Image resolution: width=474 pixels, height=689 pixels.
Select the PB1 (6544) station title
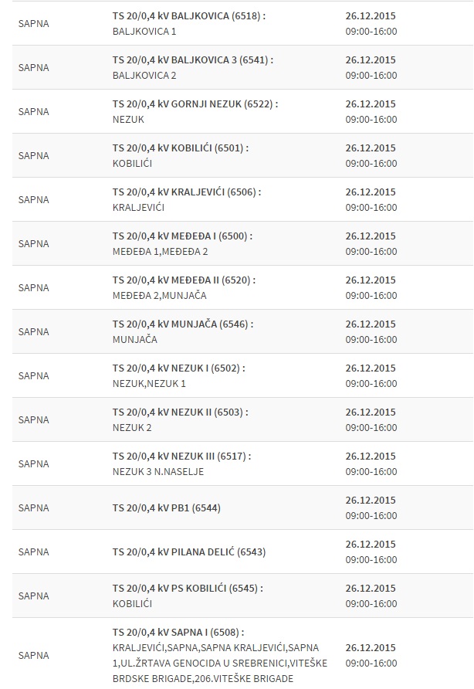166,508
